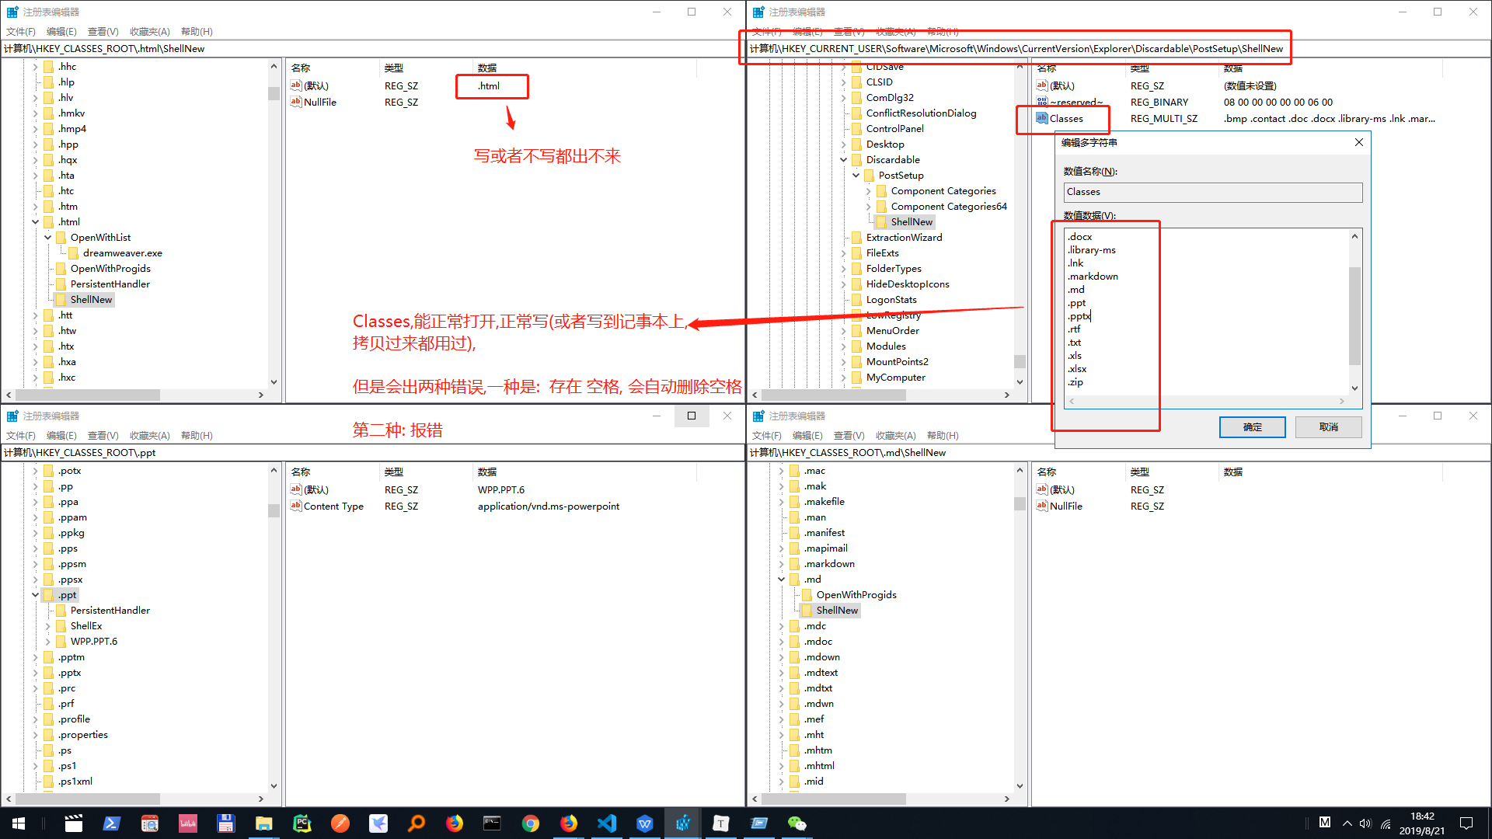Expand the .pptx key node
The height and width of the screenshot is (839, 1492).
pyautogui.click(x=36, y=673)
